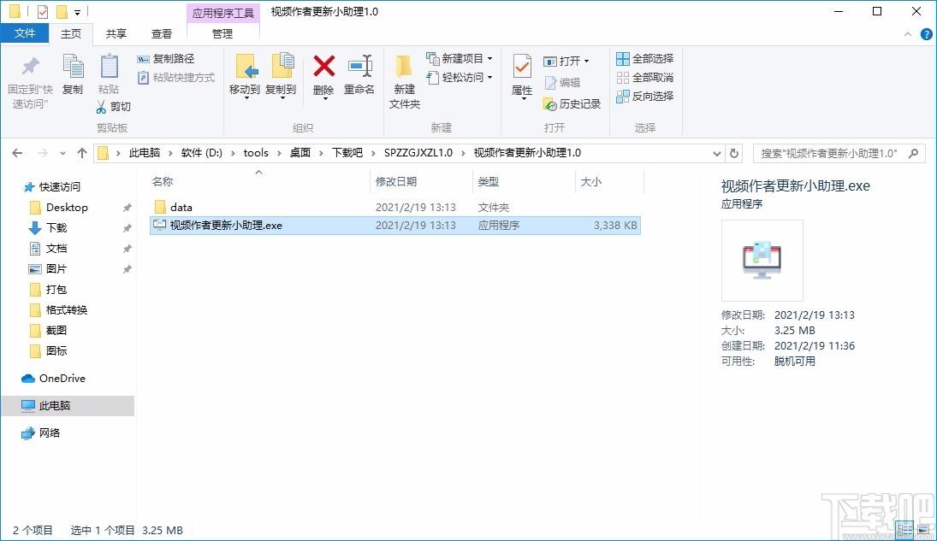Click the refresh icon in address bar
937x541 pixels.
click(x=734, y=153)
